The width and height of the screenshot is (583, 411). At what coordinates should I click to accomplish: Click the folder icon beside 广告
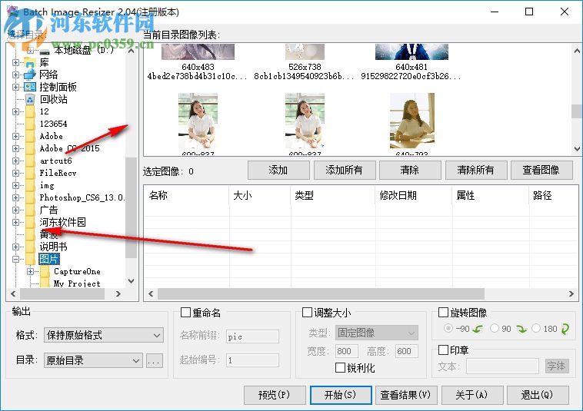click(x=30, y=210)
